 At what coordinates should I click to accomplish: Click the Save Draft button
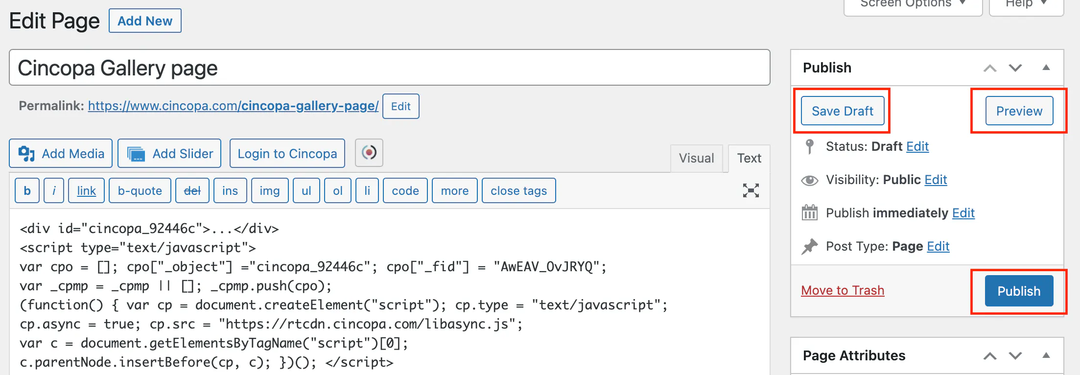(x=843, y=111)
